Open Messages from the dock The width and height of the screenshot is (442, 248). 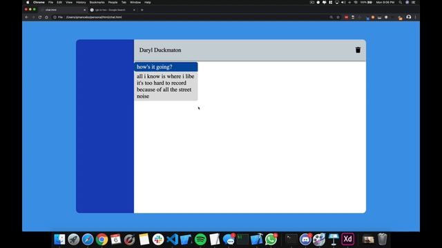[x=229, y=240]
